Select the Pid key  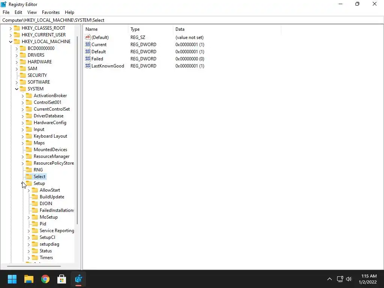[x=43, y=223]
